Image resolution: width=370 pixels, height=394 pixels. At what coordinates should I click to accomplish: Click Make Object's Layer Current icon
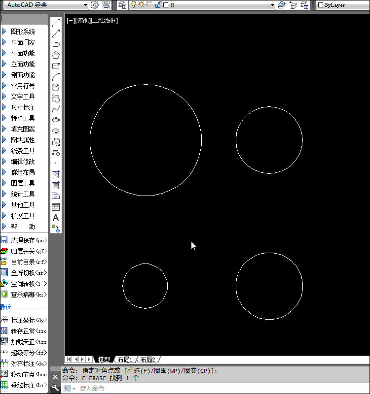[282, 5]
